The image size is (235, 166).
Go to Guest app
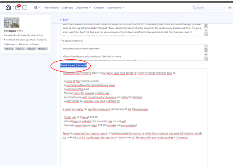(67, 8)
